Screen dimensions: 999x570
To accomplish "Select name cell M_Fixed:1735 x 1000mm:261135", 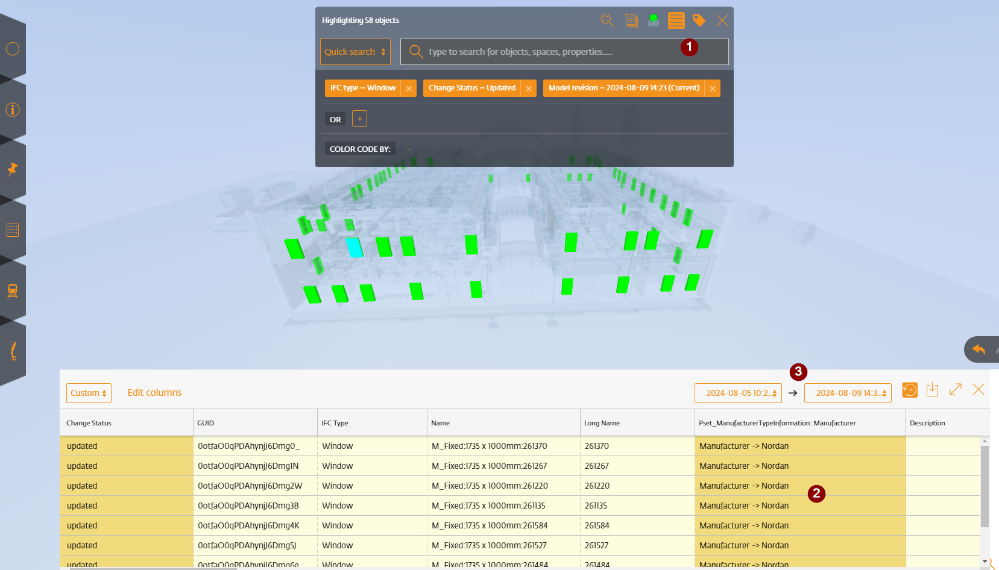I will 503,506.
